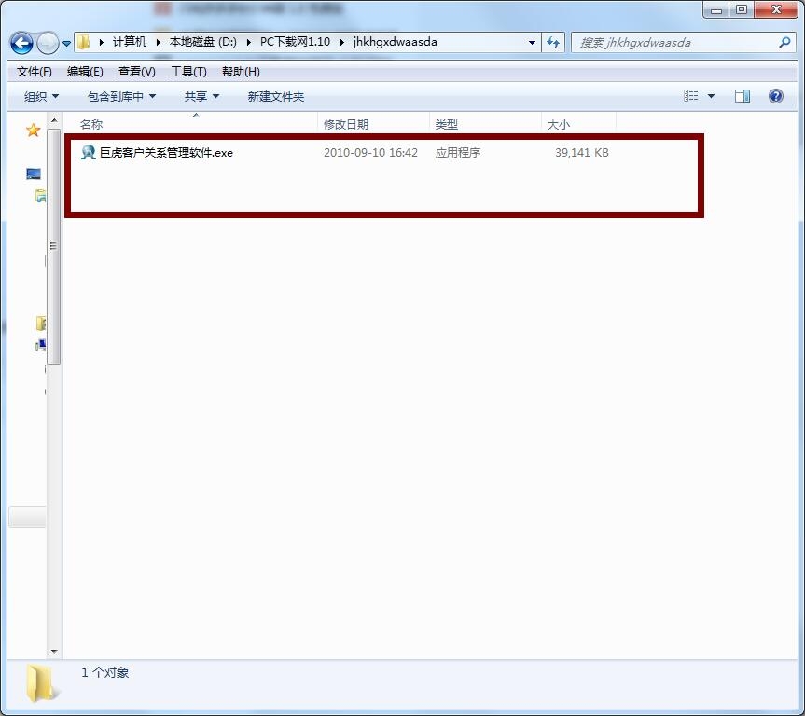Click the date 2010-09-10 16:42
Image resolution: width=805 pixels, height=716 pixels.
coord(370,153)
